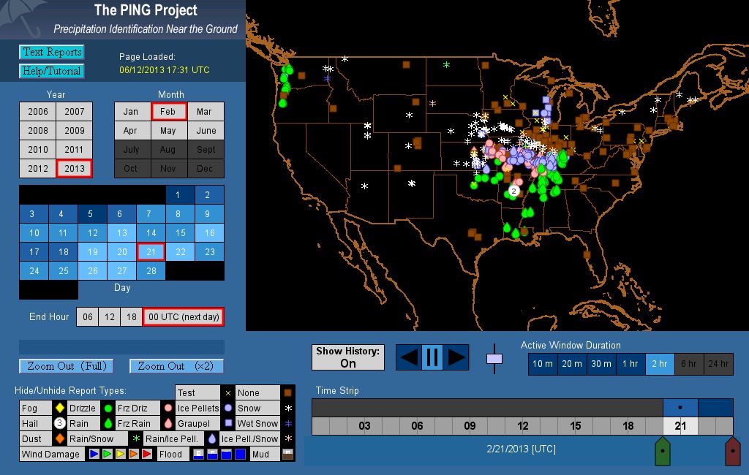Click the green raindrop Rain icon
Screen dimensions: 749x475
pos(108,423)
